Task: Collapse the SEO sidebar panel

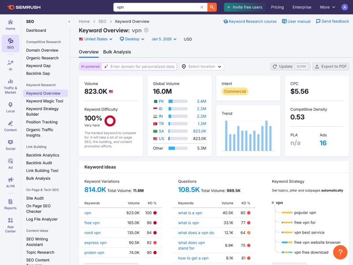Action: coord(69,21)
